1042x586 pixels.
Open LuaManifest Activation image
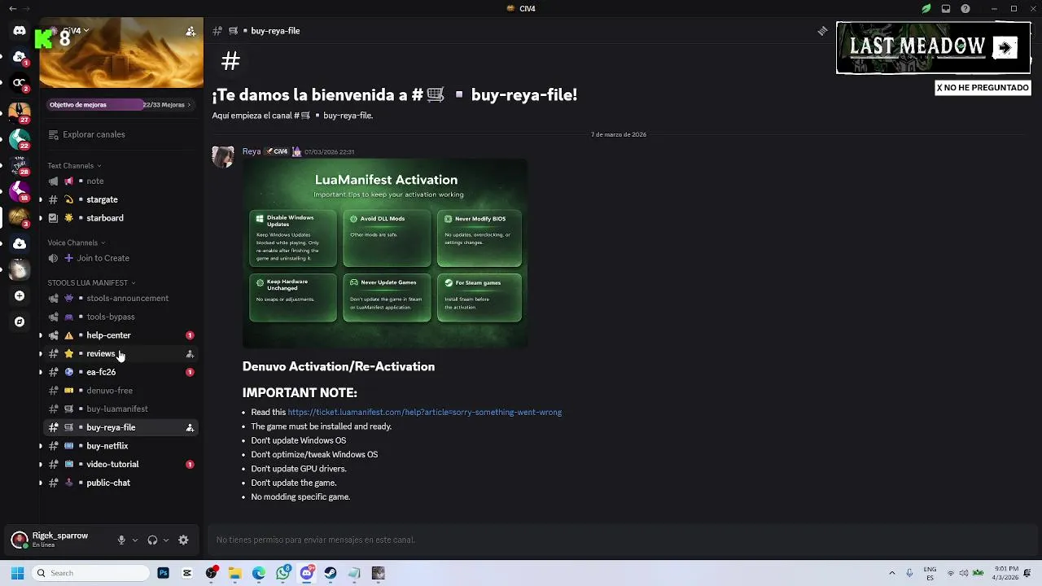(x=385, y=253)
